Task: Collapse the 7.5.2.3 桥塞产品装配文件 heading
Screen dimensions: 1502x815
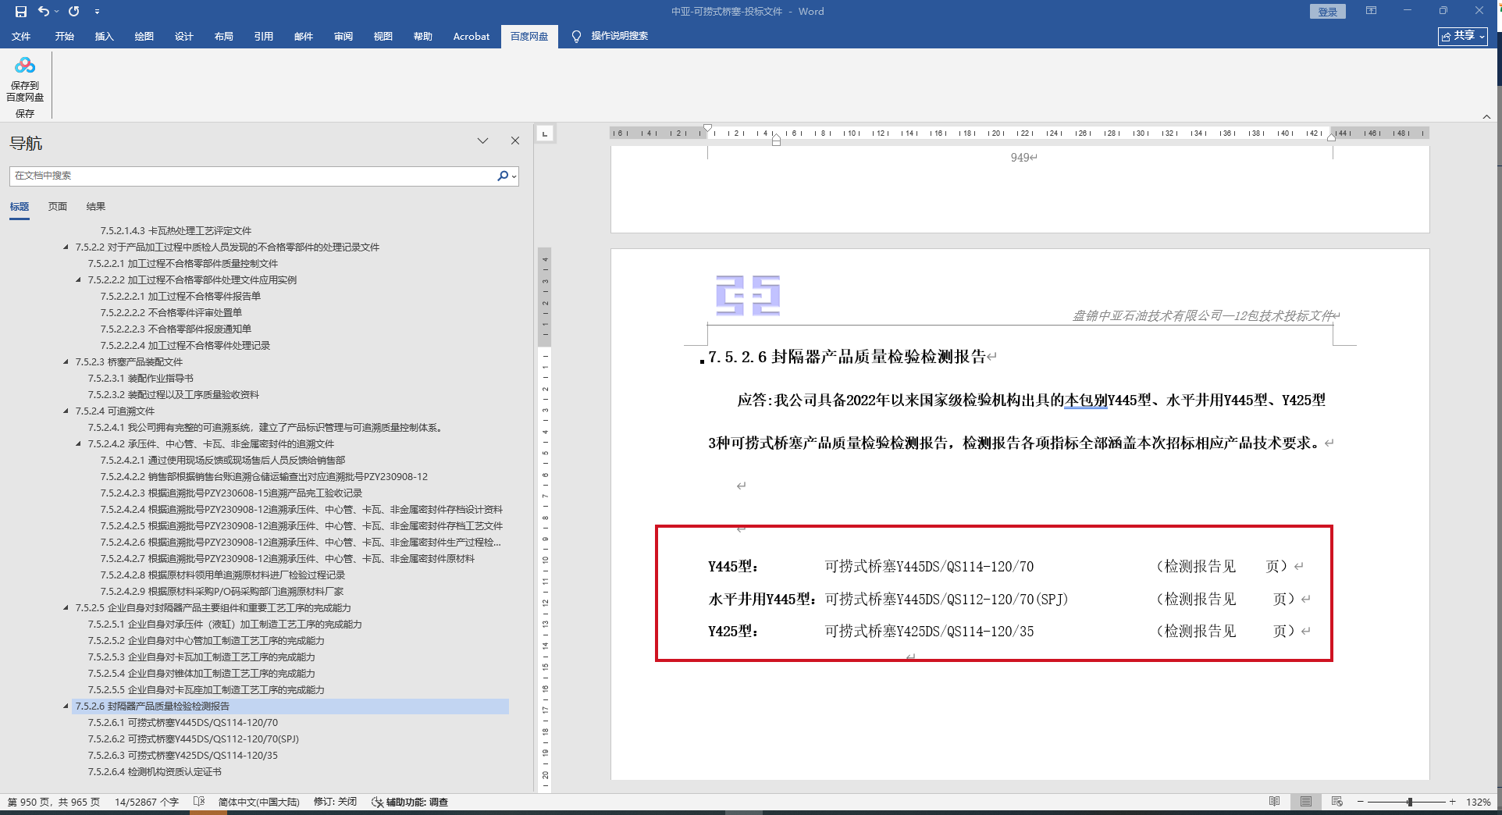Action: point(66,362)
